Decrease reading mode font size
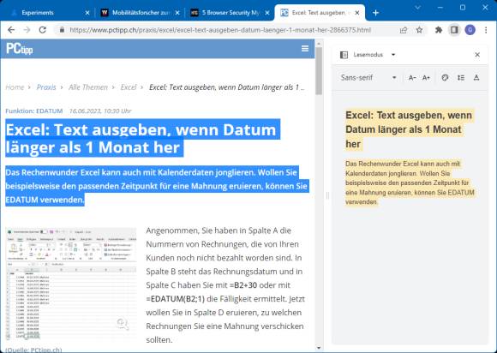 pyautogui.click(x=411, y=78)
